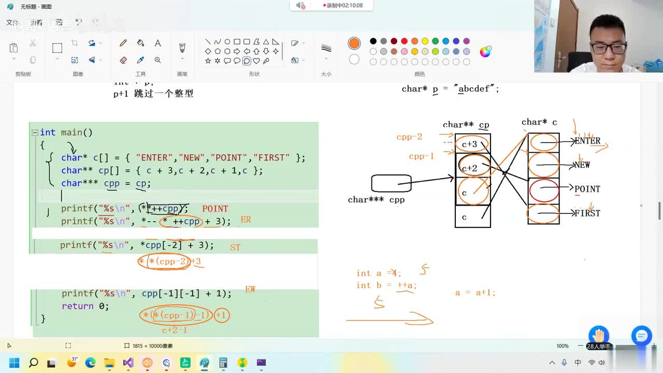Image resolution: width=663 pixels, height=373 pixels.
Task: Select the white Color 2 swatch
Action: pyautogui.click(x=354, y=60)
